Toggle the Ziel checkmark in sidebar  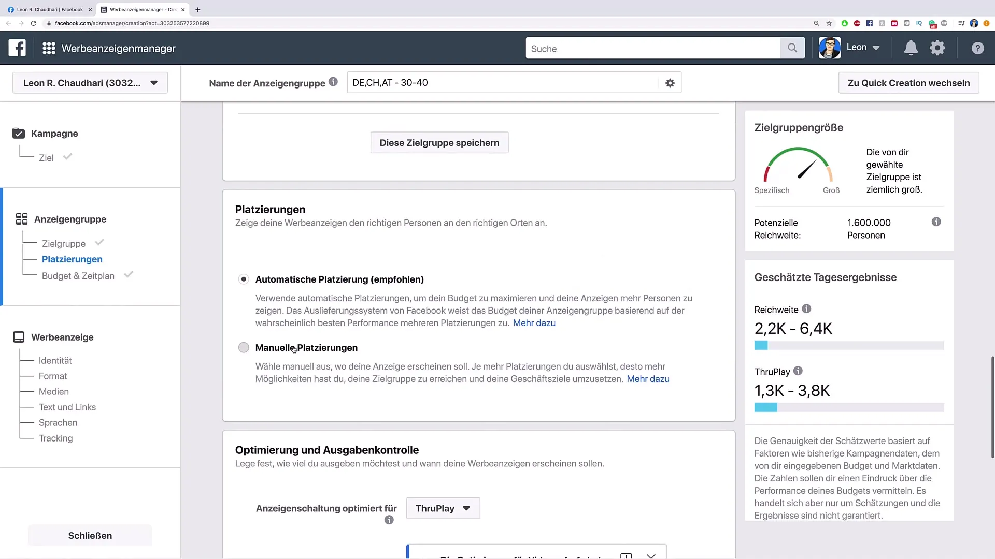point(67,156)
